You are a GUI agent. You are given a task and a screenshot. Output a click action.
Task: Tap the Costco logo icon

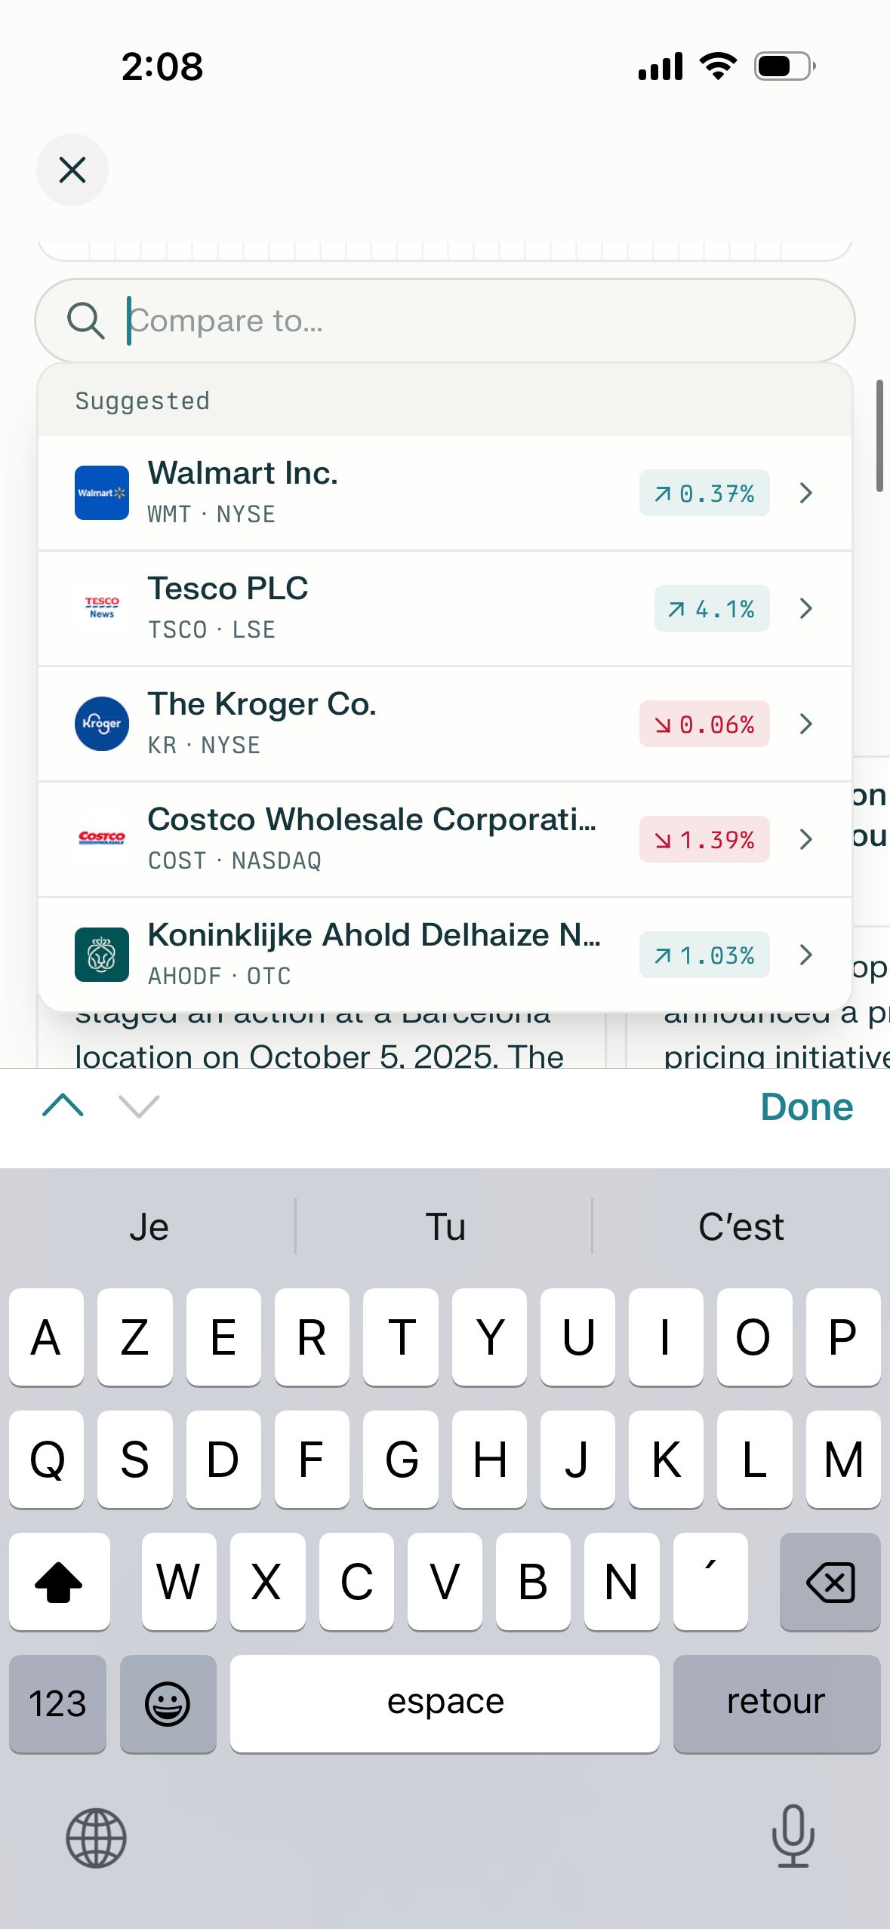click(102, 839)
